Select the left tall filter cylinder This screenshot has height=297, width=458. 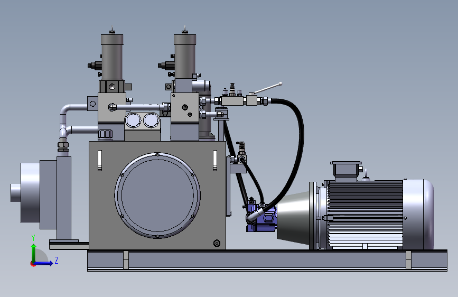[x=112, y=57]
